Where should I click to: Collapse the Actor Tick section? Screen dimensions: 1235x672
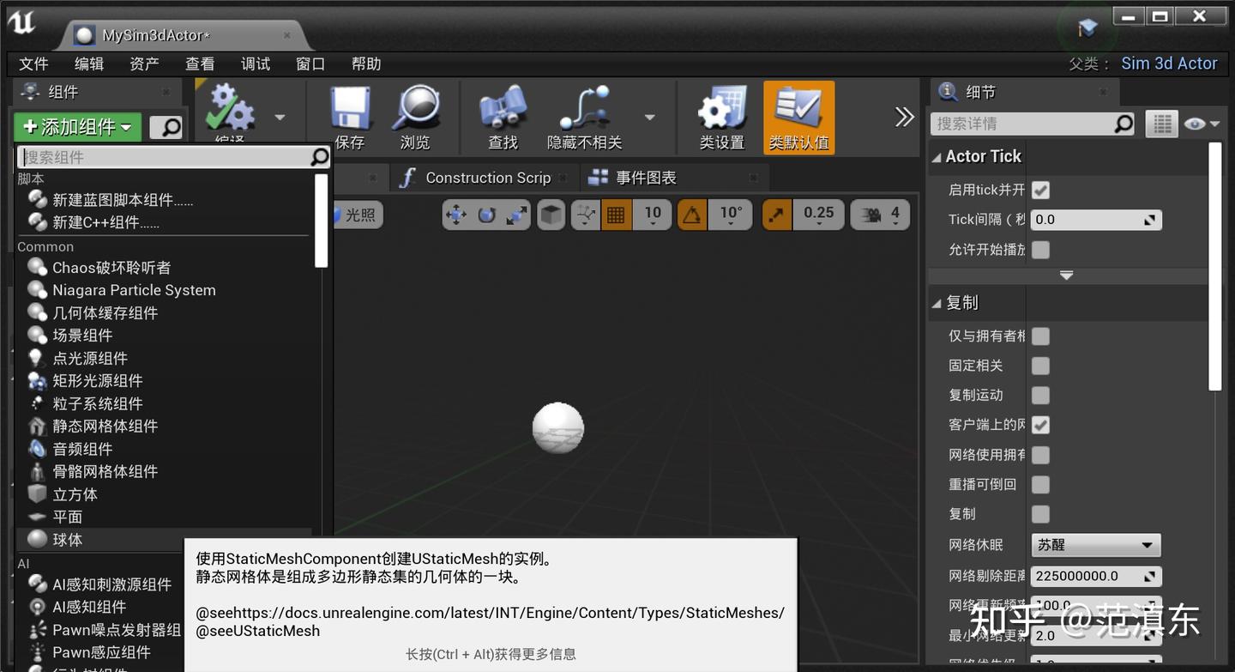[x=939, y=156]
